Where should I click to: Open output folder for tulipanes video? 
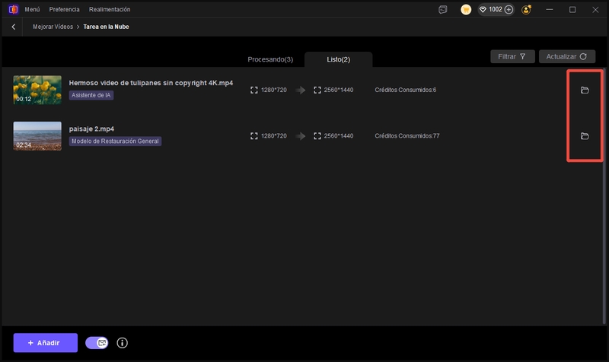tap(585, 90)
